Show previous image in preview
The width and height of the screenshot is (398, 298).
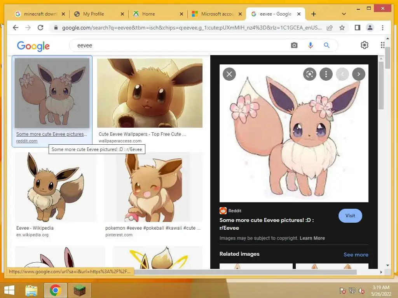tap(342, 74)
